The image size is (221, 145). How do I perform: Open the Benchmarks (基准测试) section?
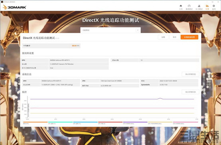point(189,7)
